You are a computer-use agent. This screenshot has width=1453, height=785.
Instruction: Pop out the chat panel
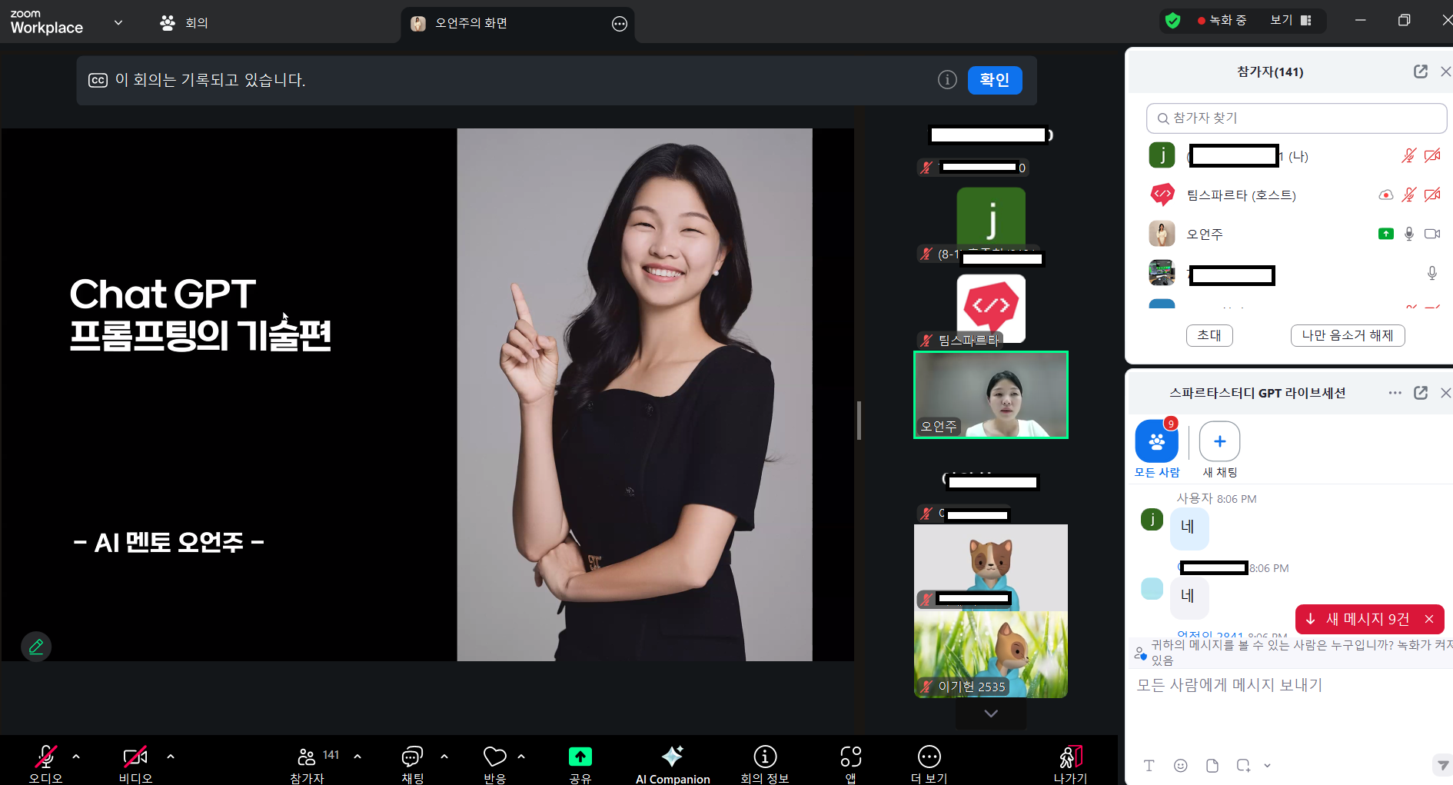(1421, 393)
